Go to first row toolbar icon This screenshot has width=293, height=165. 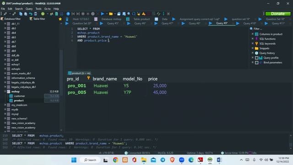[x=73, y=14]
